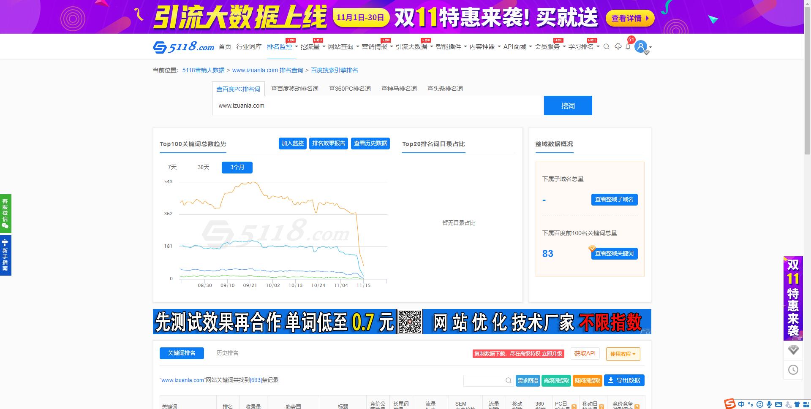Select the 30天 trend range
Image resolution: width=811 pixels, height=409 pixels.
(x=203, y=167)
